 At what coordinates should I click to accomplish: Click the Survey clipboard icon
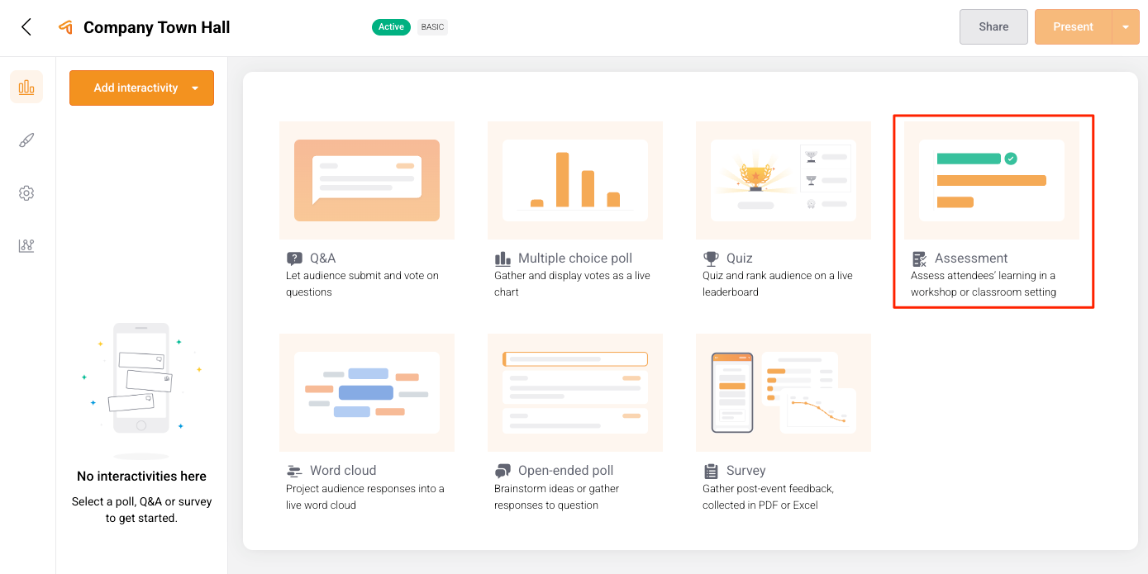pos(711,471)
